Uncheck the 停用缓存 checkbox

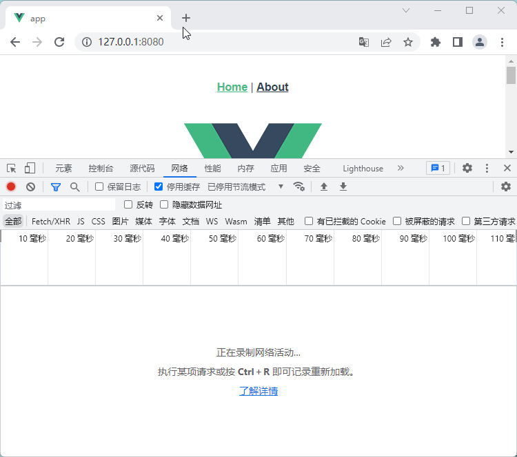click(159, 187)
